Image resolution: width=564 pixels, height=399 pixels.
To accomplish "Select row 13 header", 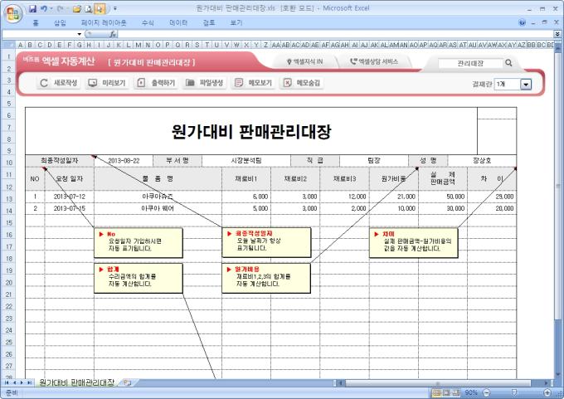I will point(8,199).
